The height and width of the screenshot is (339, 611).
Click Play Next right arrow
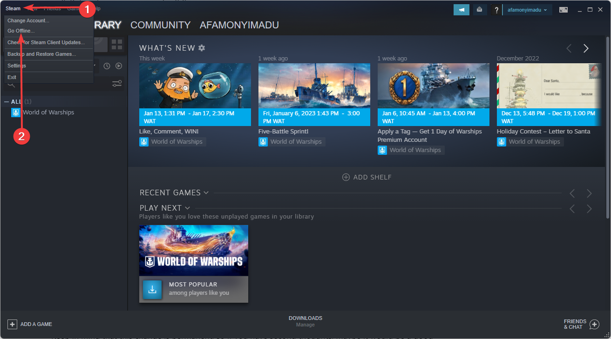pyautogui.click(x=589, y=209)
